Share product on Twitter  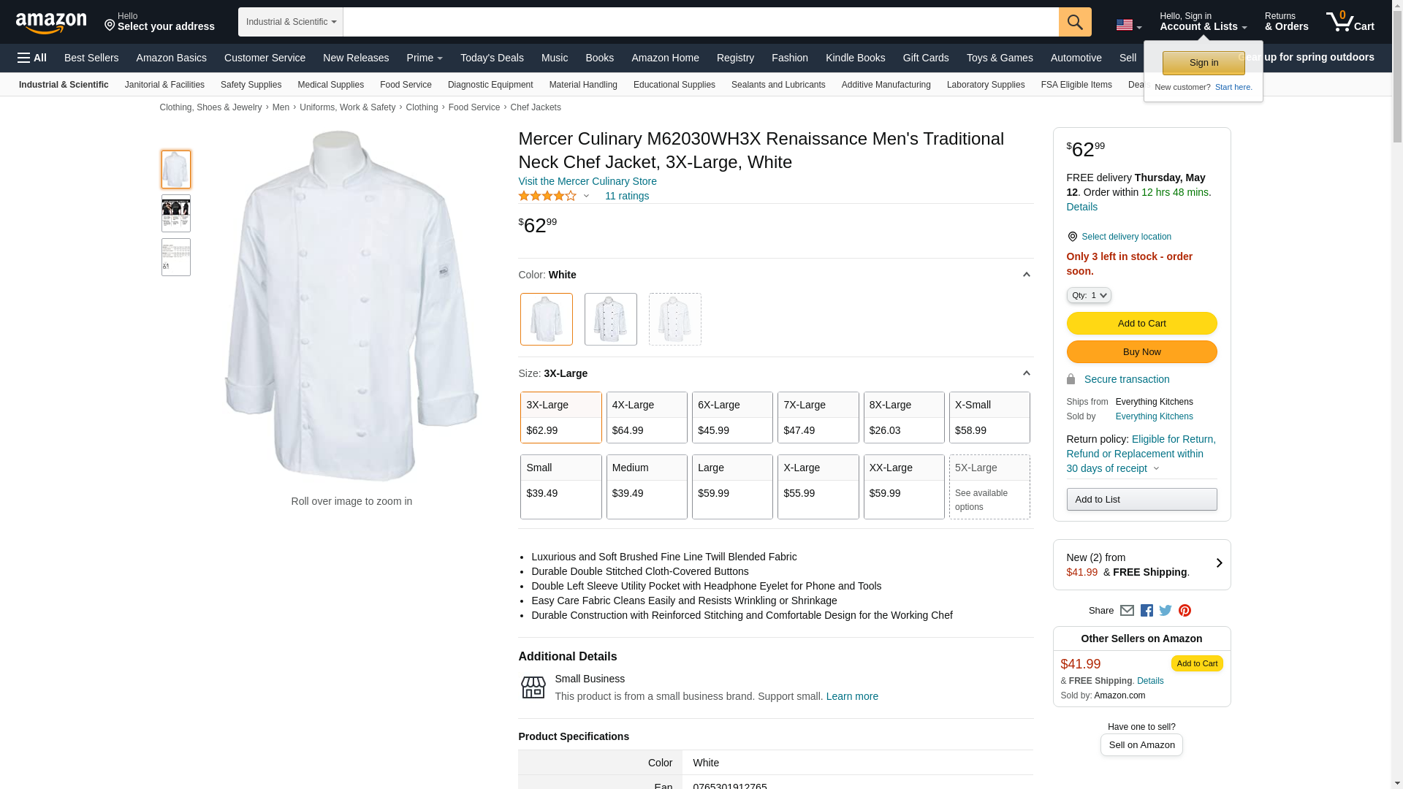1166,611
